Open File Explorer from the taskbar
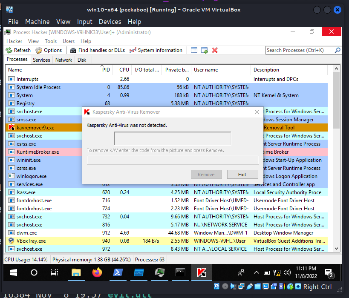The image size is (349, 298). [x=76, y=272]
